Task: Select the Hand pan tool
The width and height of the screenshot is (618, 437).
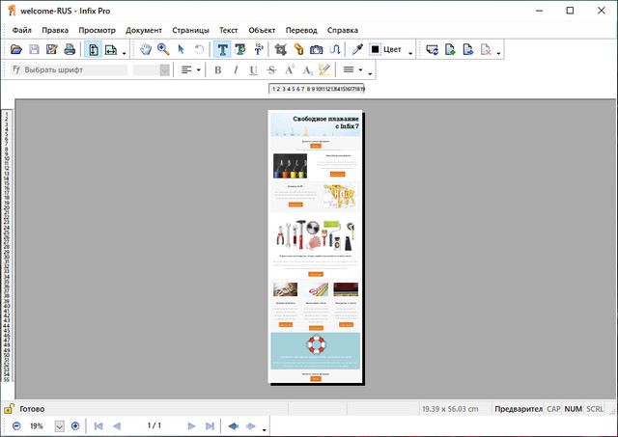Action: point(146,49)
